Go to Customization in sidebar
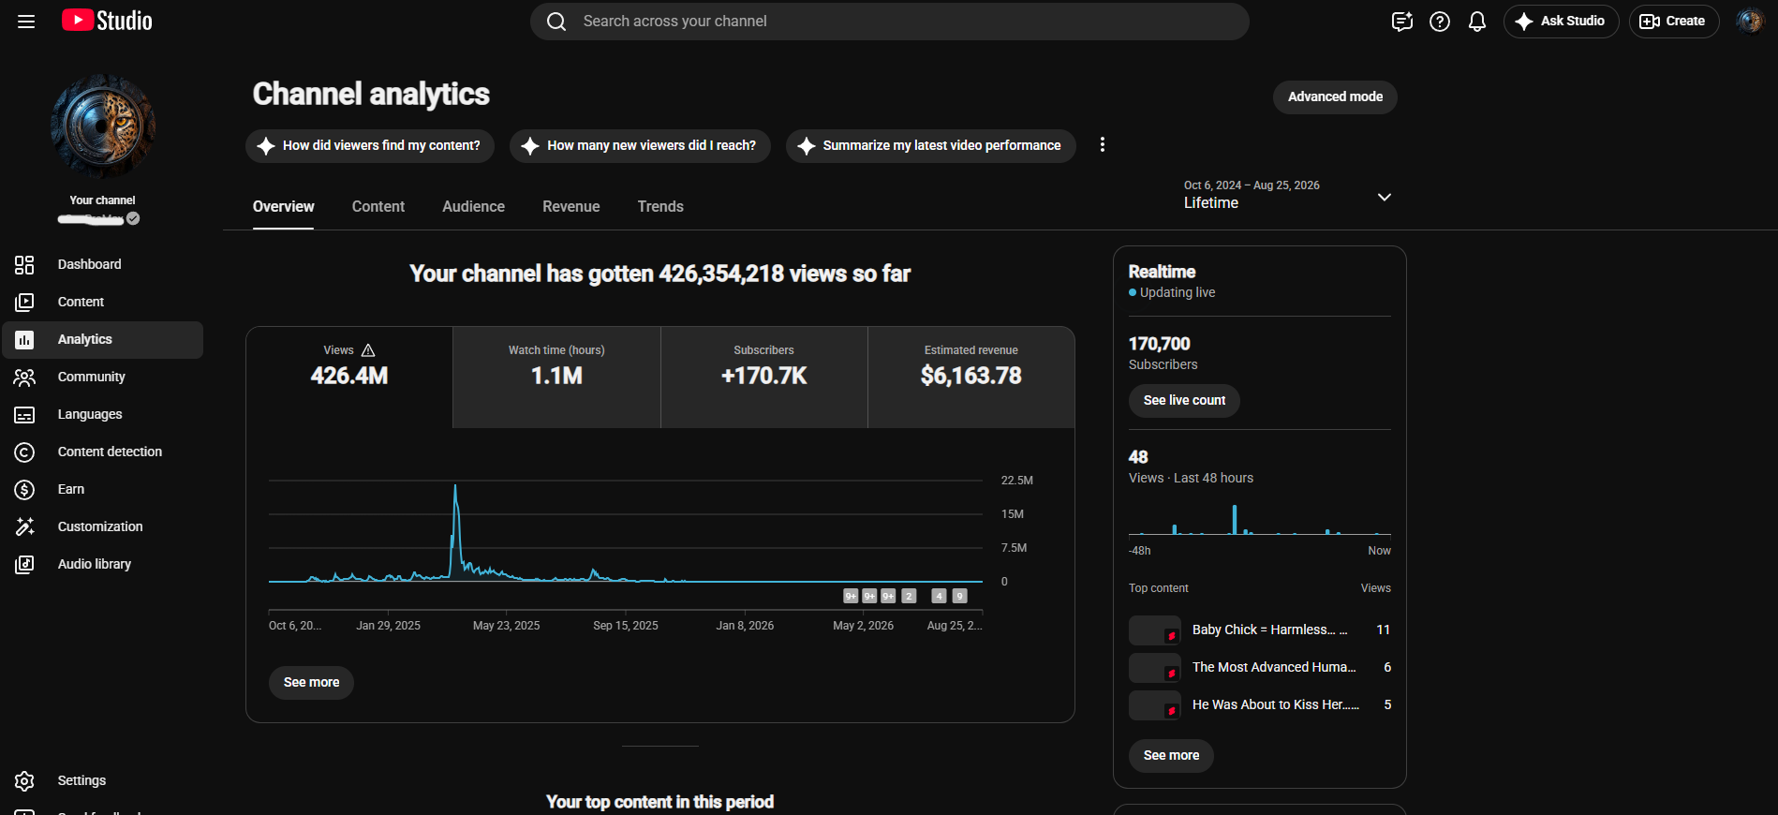 (102, 526)
